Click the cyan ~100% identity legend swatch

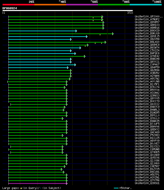[x=146, y=5]
